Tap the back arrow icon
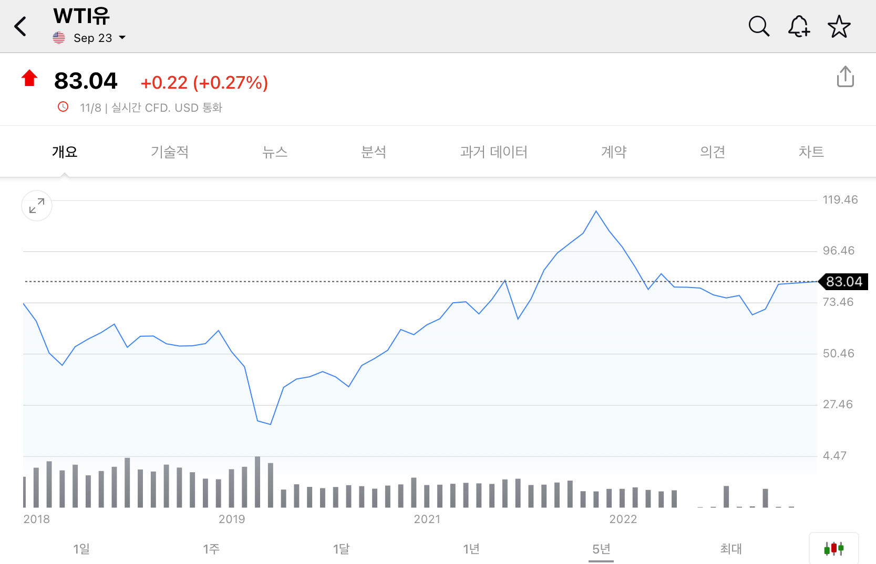This screenshot has width=876, height=564. click(x=20, y=26)
